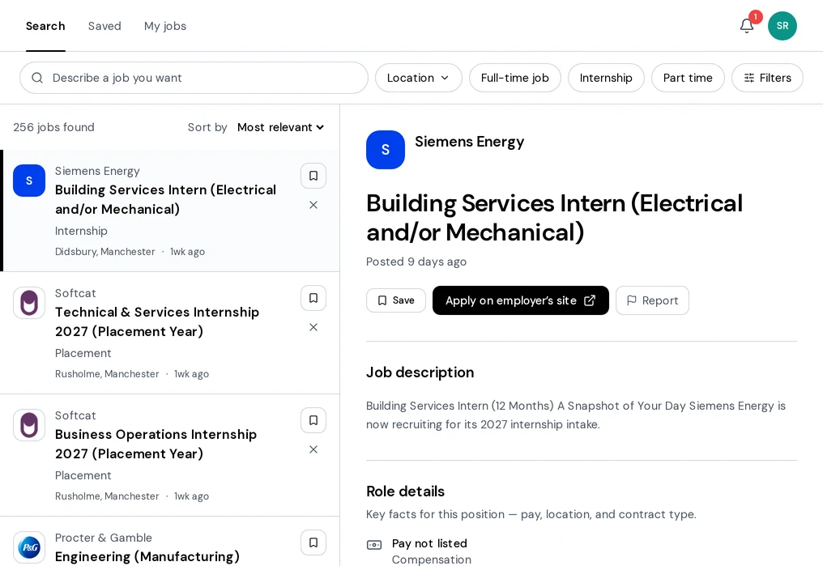Bookmark the Technical & Services Internship job
823x566 pixels.
tap(313, 298)
